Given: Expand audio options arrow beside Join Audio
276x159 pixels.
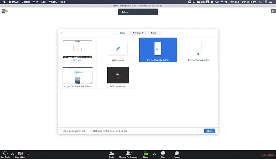Looking at the screenshot, I should [x=12, y=154].
